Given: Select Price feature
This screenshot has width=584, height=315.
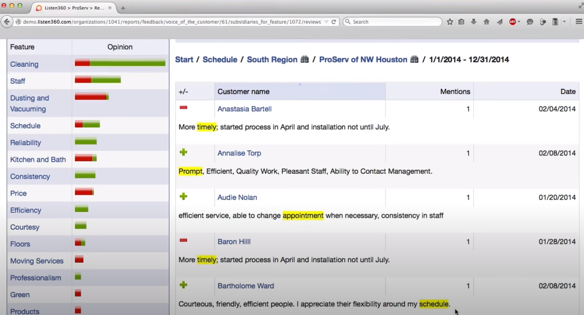Looking at the screenshot, I should 18,193.
